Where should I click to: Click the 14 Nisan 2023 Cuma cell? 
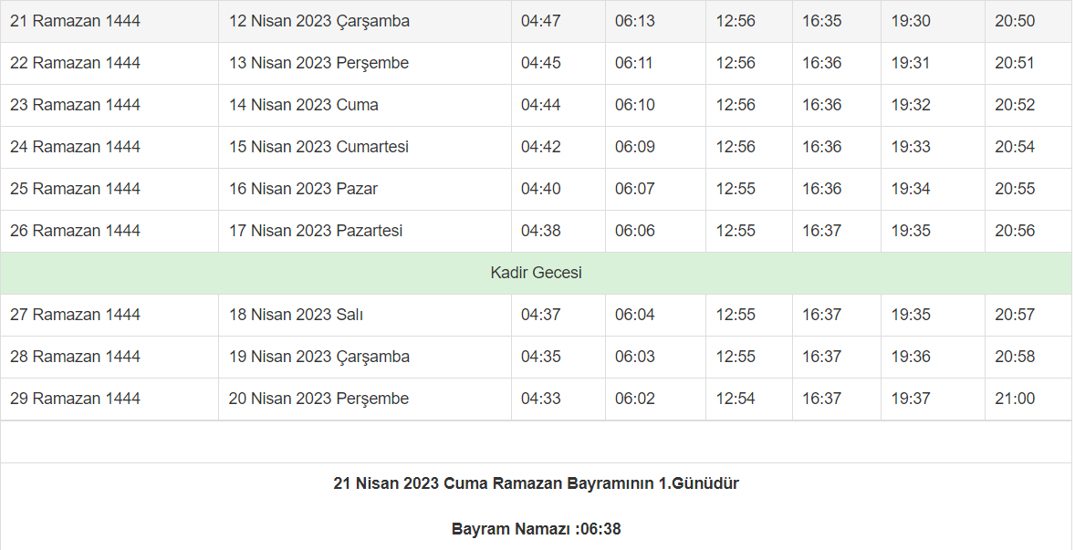click(x=303, y=105)
